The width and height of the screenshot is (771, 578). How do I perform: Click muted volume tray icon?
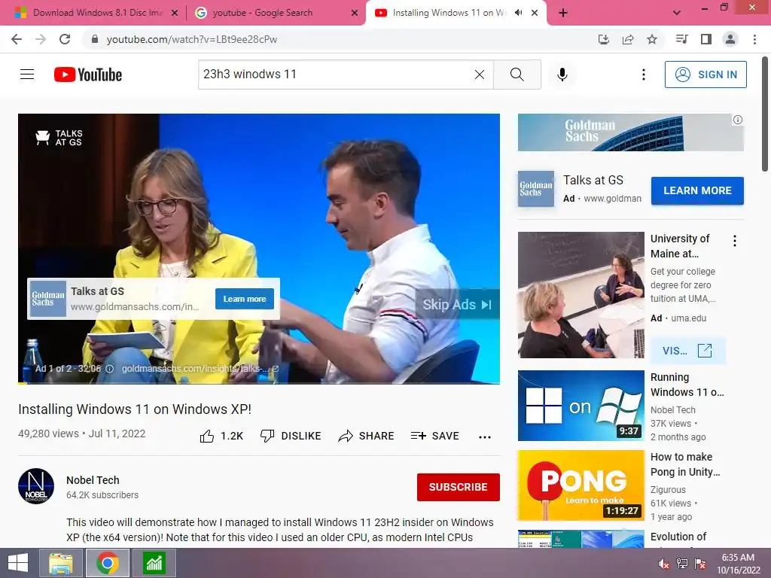coord(664,564)
